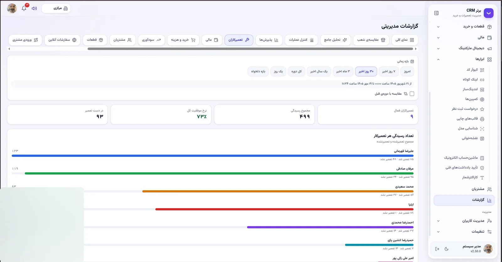Toggle notification sound with the speaker icon
Viewport: 502px width, 262px height.
(x=34, y=8)
